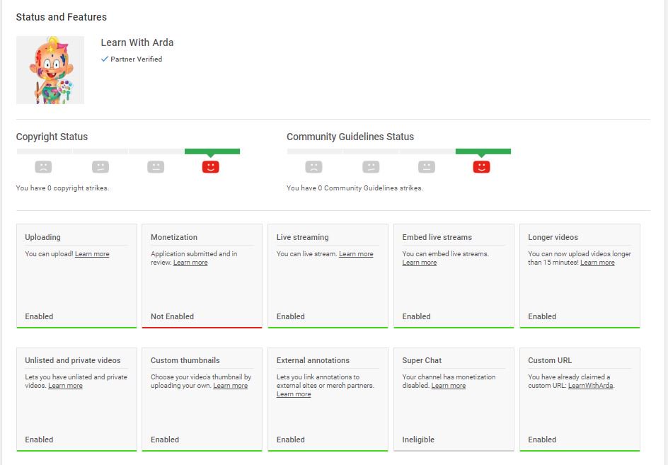The width and height of the screenshot is (668, 465).
Task: Click the red happy face under Community Guidelines Status
Action: coord(481,166)
